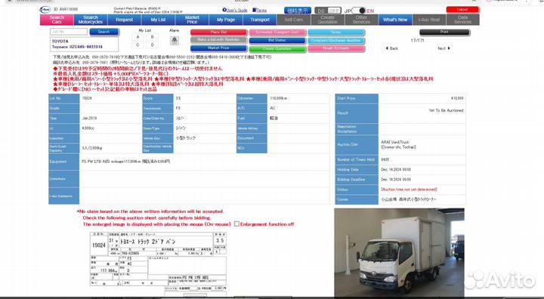Click the Toyota Toyoace vehicle name box
This screenshot has height=299, width=544.
[85, 44]
